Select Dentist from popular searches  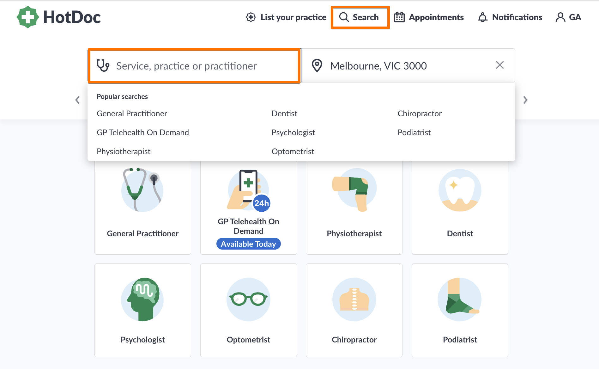coord(284,113)
